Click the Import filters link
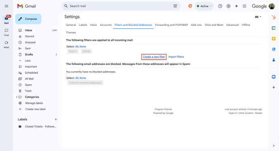 (176, 57)
